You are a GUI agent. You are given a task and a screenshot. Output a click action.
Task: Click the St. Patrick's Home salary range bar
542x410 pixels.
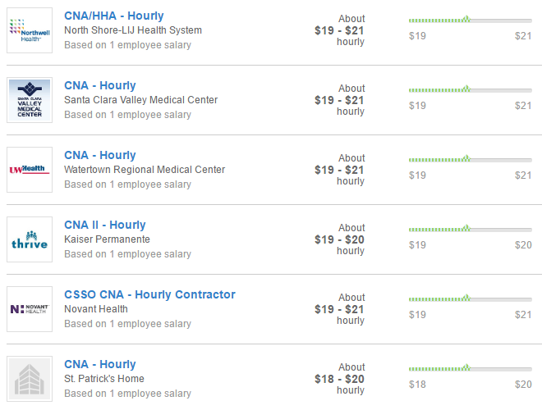tap(470, 368)
